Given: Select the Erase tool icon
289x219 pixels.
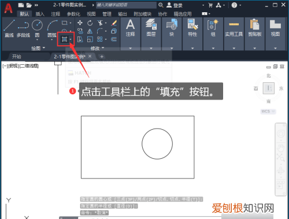Looking at the screenshot, I should pyautogui.click(x=114, y=23).
